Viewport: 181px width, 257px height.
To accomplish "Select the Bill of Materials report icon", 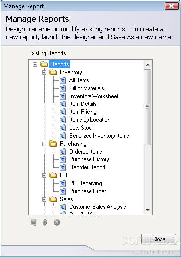I will (63, 88).
